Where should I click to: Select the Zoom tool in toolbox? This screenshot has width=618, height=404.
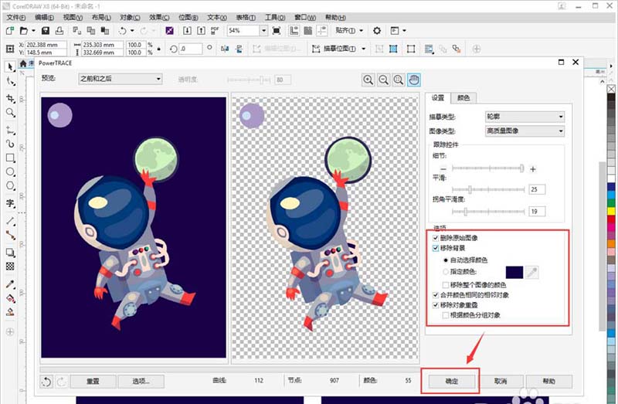pyautogui.click(x=10, y=113)
